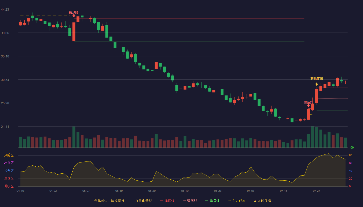Toggle the 强弱线 legend item
The image size is (363, 207).
(190, 201)
